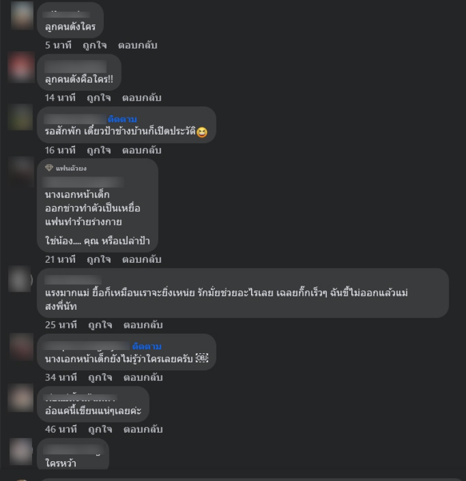
Task: Click the blurred name above 'อ๋อแค่นี้เขียนแน่ๆเลยค่ะ'
Action: tap(80, 398)
